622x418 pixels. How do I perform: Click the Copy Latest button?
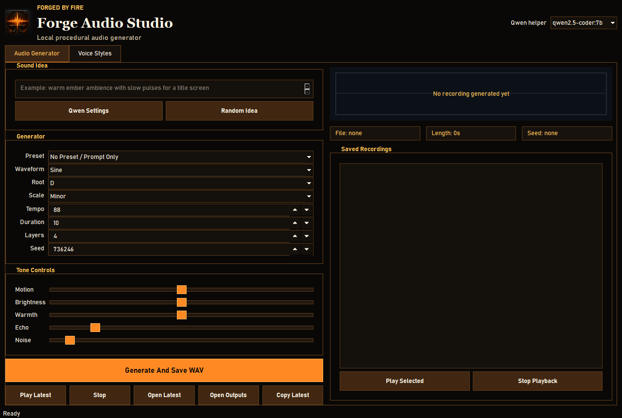(293, 395)
